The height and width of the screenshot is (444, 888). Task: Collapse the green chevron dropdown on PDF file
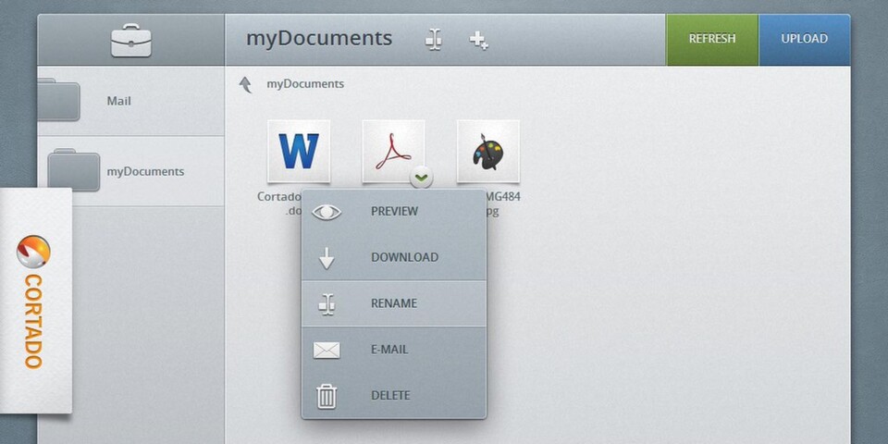[x=421, y=178]
